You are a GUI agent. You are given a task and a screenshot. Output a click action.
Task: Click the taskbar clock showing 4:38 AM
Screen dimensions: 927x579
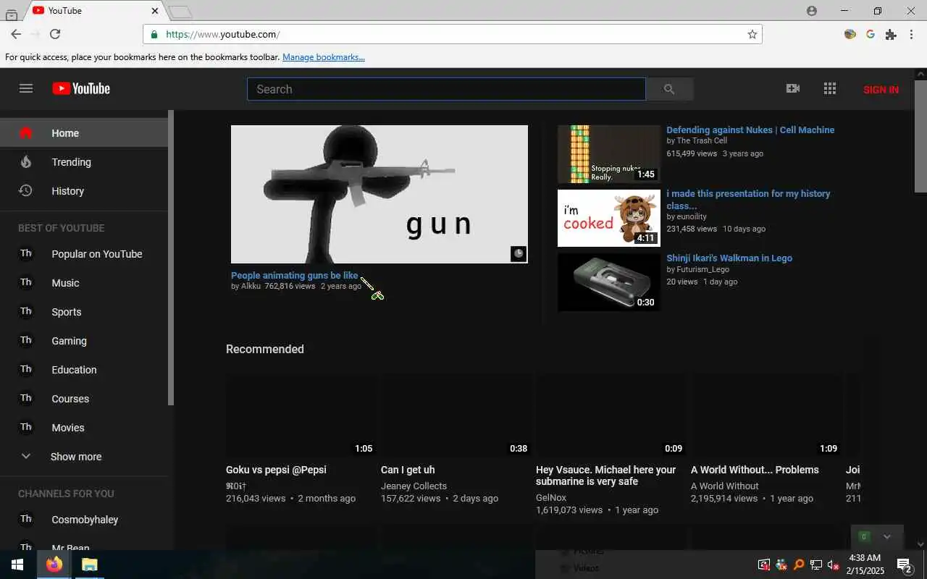[x=865, y=565]
